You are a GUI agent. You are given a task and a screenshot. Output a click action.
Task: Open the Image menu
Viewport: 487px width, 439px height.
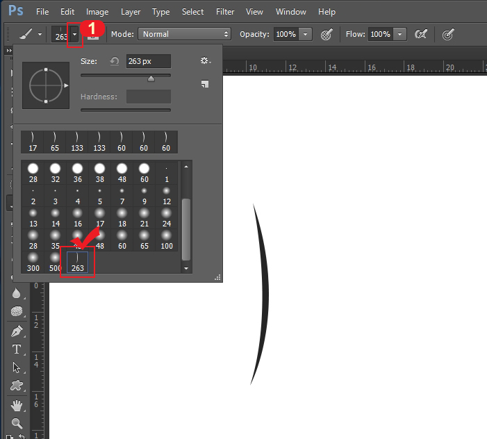point(97,12)
